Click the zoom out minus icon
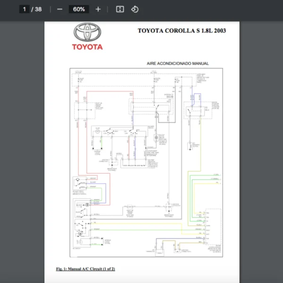 59,9
